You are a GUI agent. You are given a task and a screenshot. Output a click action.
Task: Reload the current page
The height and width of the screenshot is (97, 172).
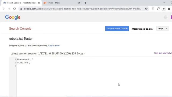(15, 9)
